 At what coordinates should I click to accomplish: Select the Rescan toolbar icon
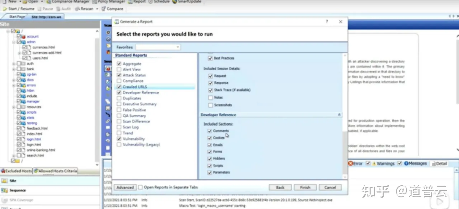click(x=85, y=9)
